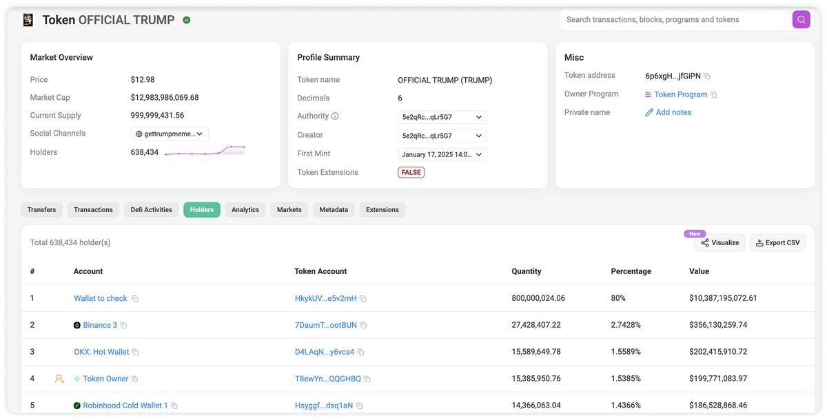
Task: Copy the Robinhood Cold Wallet 1 address
Action: (x=174, y=406)
